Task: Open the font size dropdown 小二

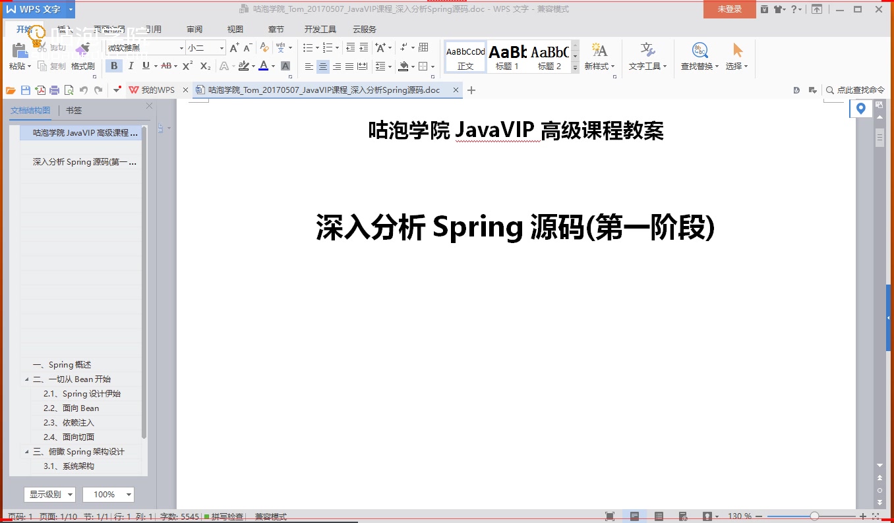Action: tap(222, 48)
